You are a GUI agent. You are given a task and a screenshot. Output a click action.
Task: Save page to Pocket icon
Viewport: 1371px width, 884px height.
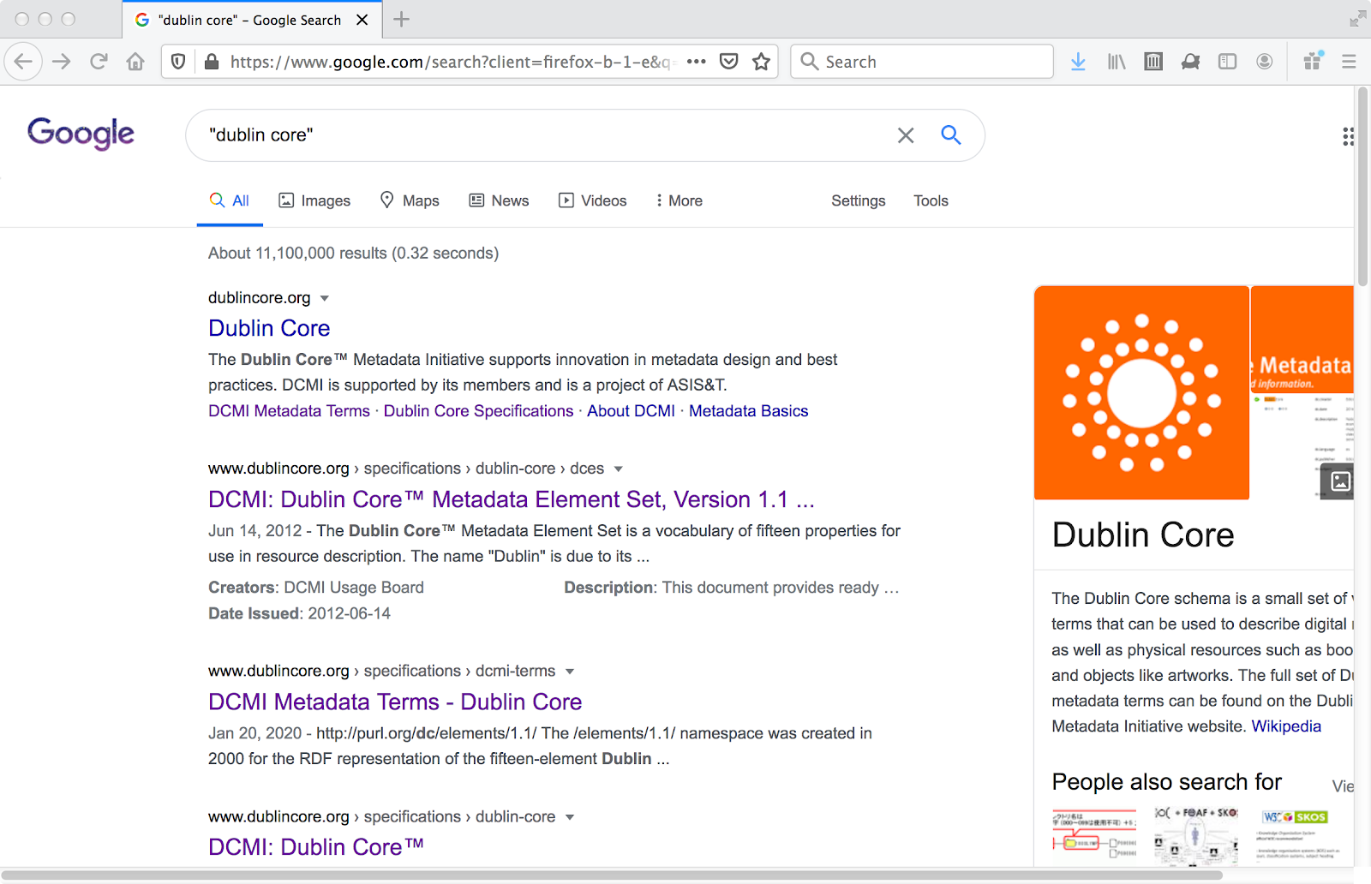[x=728, y=62]
